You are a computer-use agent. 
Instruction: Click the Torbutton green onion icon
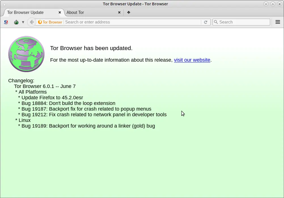(x=16, y=22)
